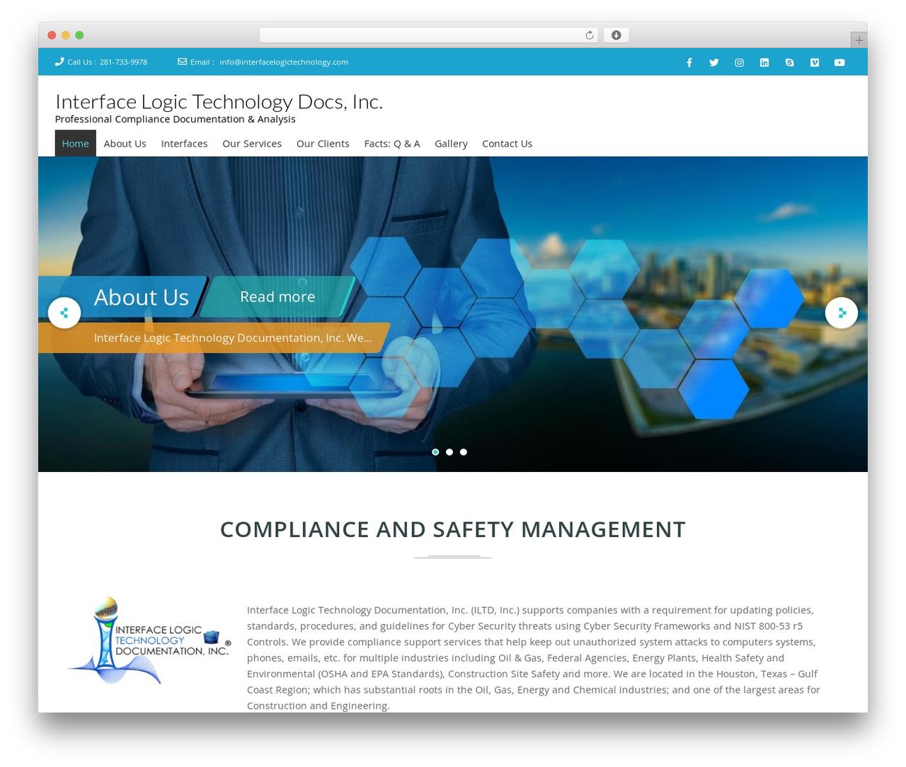This screenshot has height=767, width=906.
Task: Click the info@interfacelogictechnology.com email link
Action: 284,62
